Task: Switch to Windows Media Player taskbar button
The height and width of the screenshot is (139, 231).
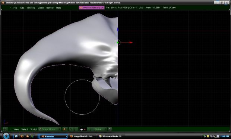Action: tap(111, 136)
